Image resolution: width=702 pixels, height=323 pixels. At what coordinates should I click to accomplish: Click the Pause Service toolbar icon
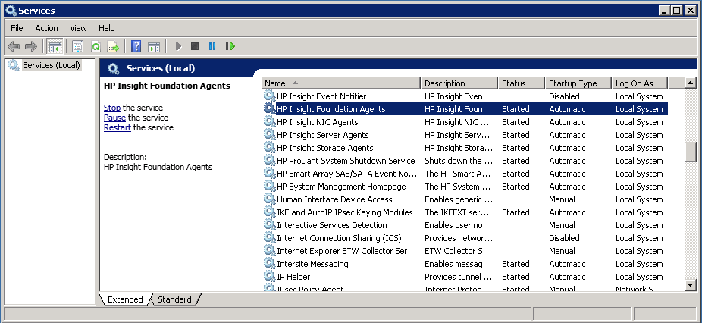point(212,46)
